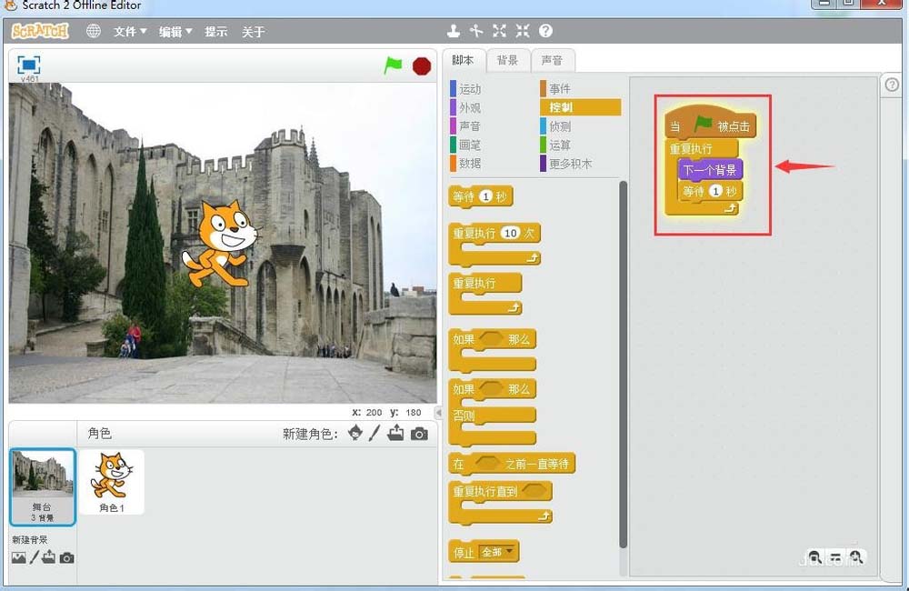Open the 文件 (File) menu
The height and width of the screenshot is (591, 909).
pyautogui.click(x=127, y=30)
